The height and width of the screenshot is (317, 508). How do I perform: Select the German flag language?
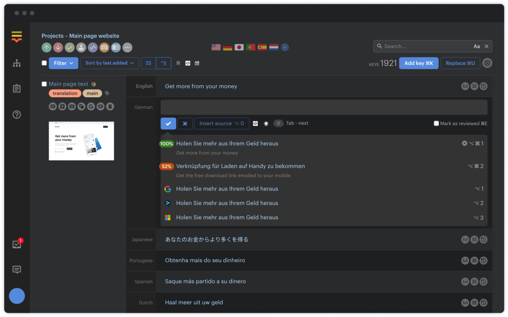(228, 47)
